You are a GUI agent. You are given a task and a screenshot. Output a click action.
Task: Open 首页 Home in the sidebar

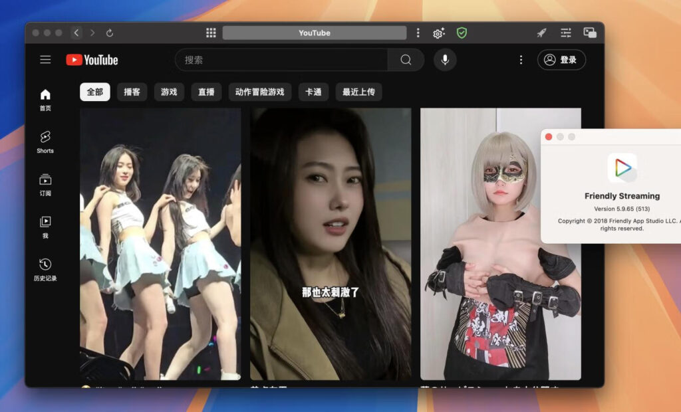pyautogui.click(x=45, y=100)
